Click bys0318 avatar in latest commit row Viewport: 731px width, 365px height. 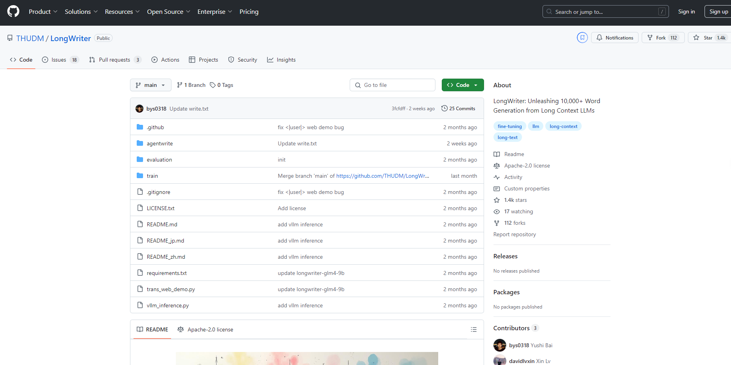pyautogui.click(x=139, y=109)
